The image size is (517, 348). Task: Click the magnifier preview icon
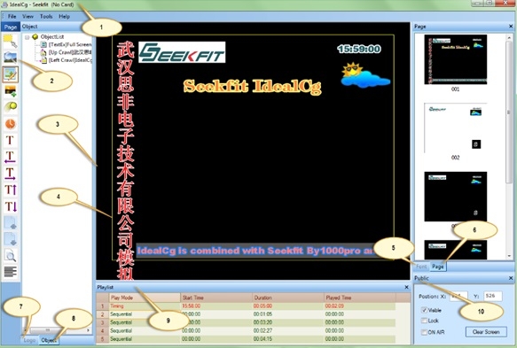coord(11,256)
